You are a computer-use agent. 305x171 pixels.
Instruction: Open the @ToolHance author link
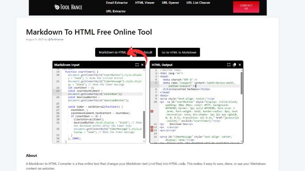(x=56, y=39)
